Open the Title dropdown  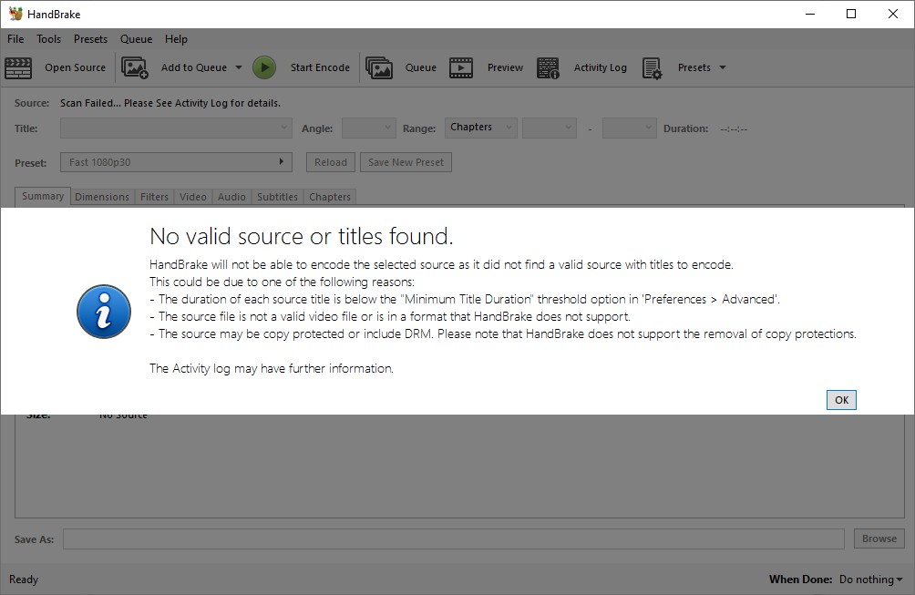[176, 128]
